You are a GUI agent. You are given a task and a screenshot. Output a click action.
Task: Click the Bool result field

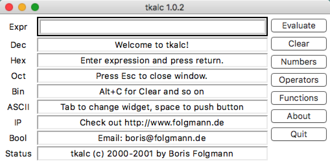click(152, 138)
